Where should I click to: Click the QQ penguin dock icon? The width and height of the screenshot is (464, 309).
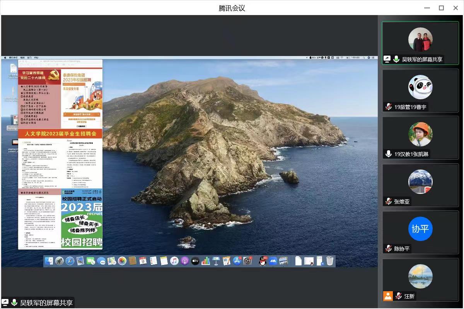(x=263, y=261)
